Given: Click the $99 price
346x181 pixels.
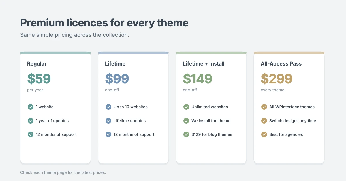Looking at the screenshot, I should 117,78.
